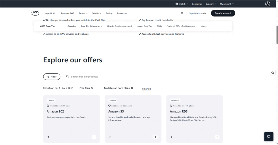The image size is (278, 145).
Task: Follow the Amazon RDS card arrow
Action: point(171,137)
